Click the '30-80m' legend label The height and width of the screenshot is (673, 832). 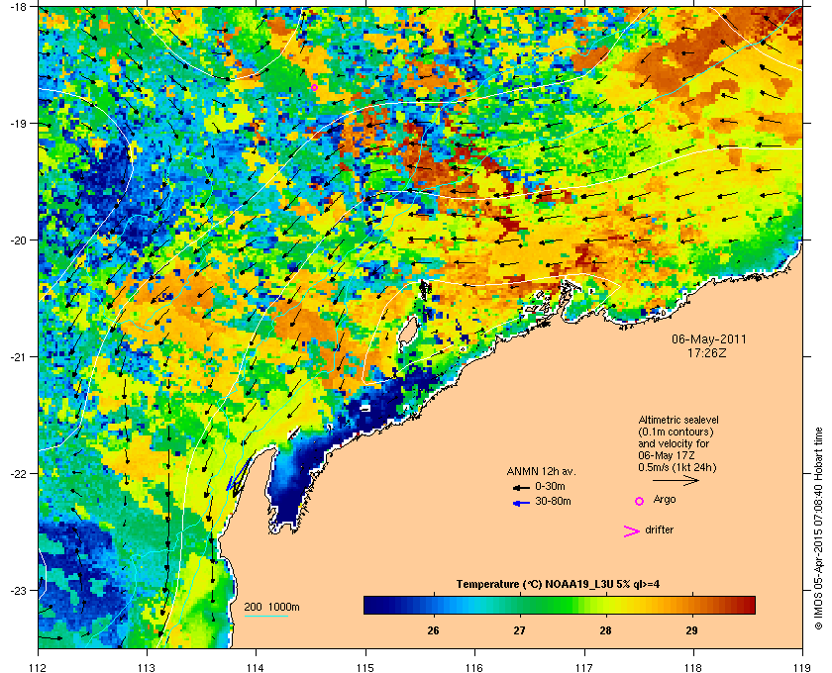(553, 501)
